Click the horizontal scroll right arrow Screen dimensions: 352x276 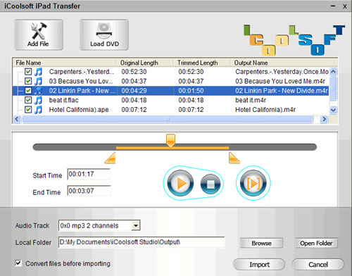tap(324, 119)
